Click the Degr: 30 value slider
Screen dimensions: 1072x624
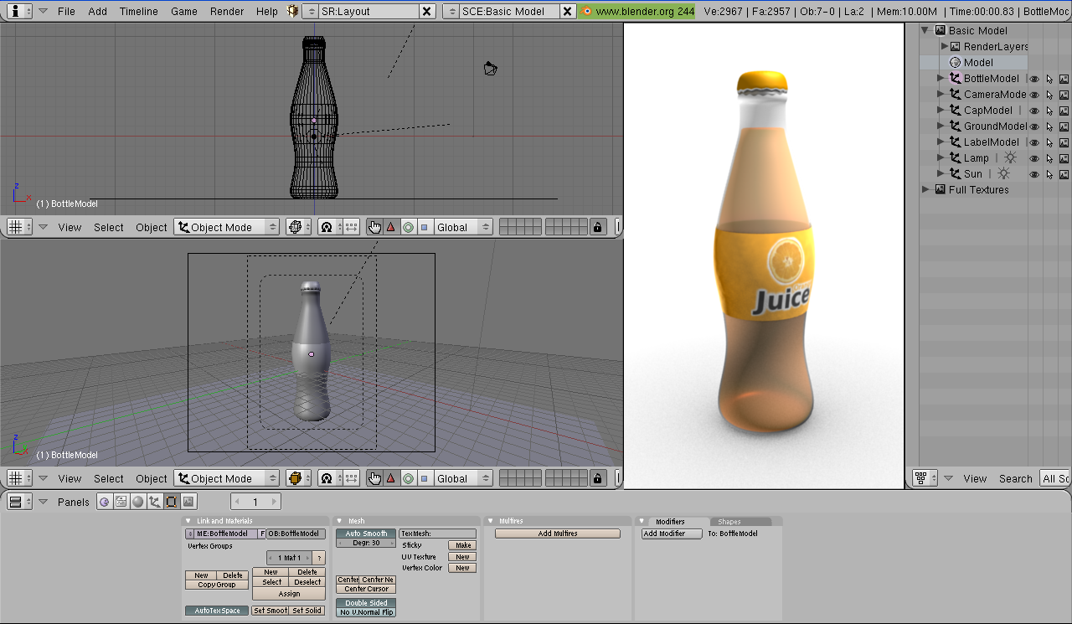[365, 544]
